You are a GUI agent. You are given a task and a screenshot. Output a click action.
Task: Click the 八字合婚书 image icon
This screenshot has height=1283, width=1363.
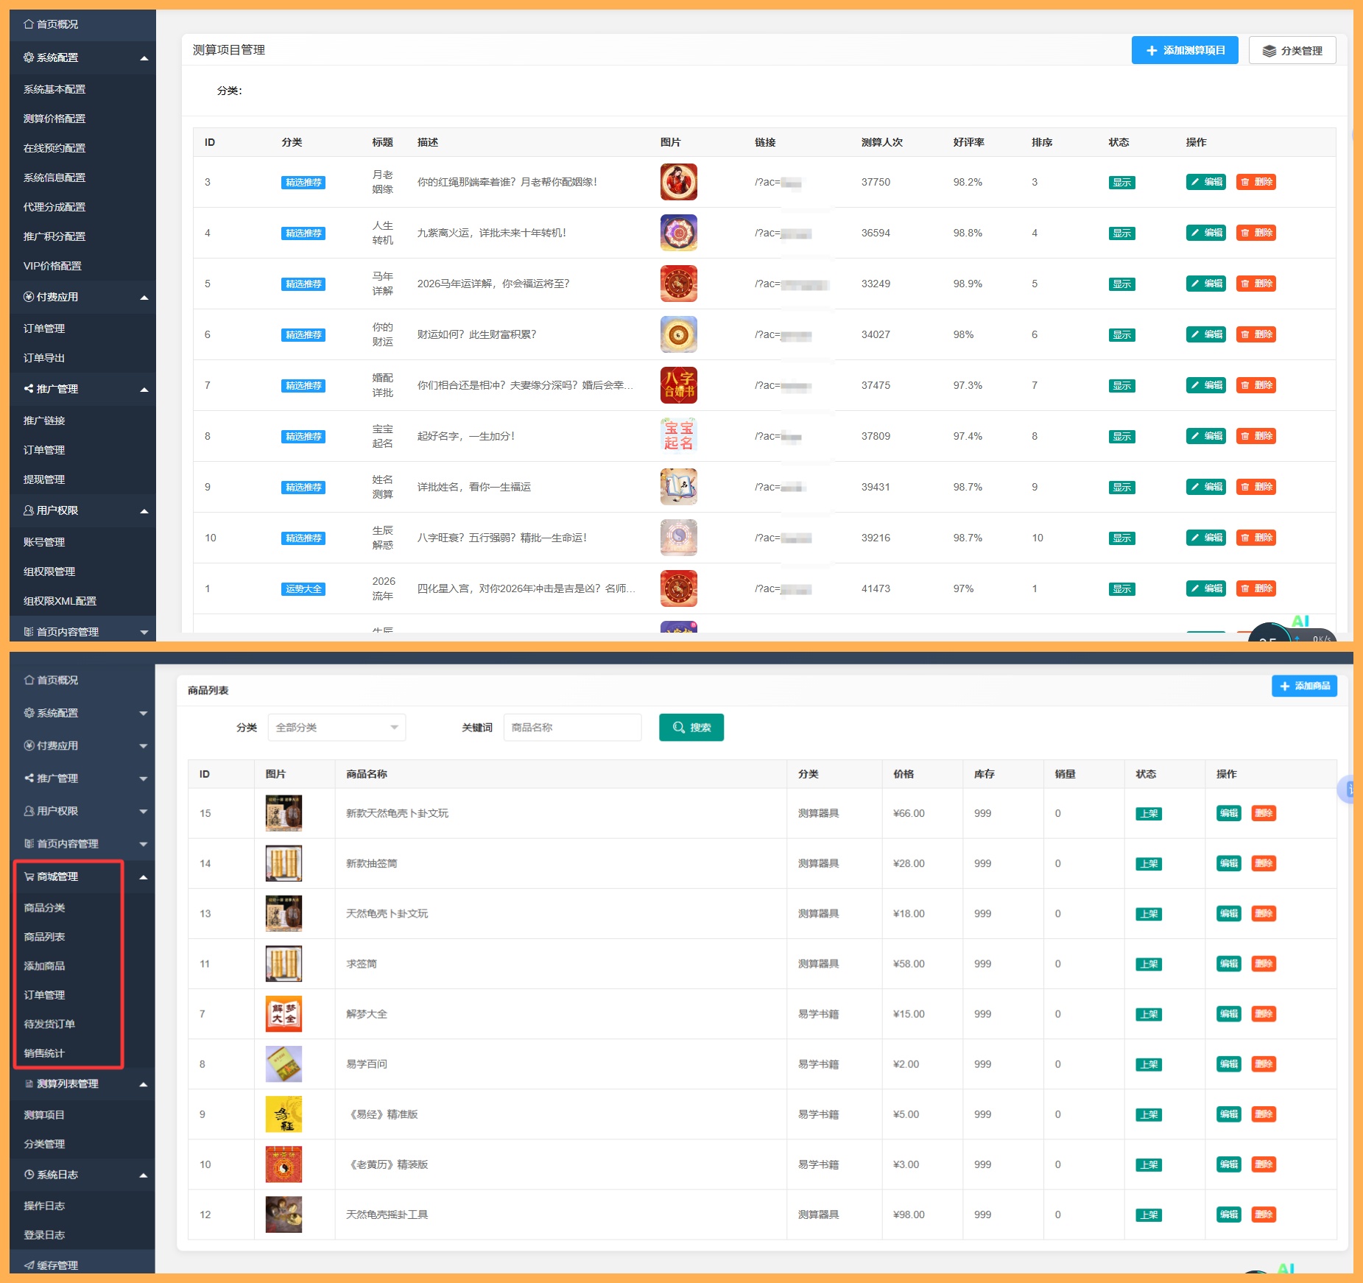point(678,385)
